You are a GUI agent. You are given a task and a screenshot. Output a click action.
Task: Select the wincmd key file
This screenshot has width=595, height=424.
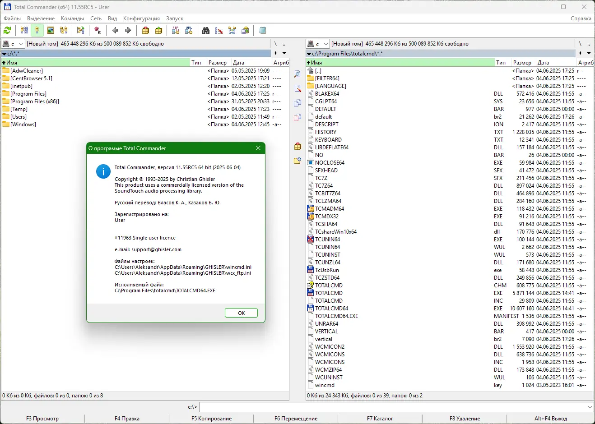point(450,385)
